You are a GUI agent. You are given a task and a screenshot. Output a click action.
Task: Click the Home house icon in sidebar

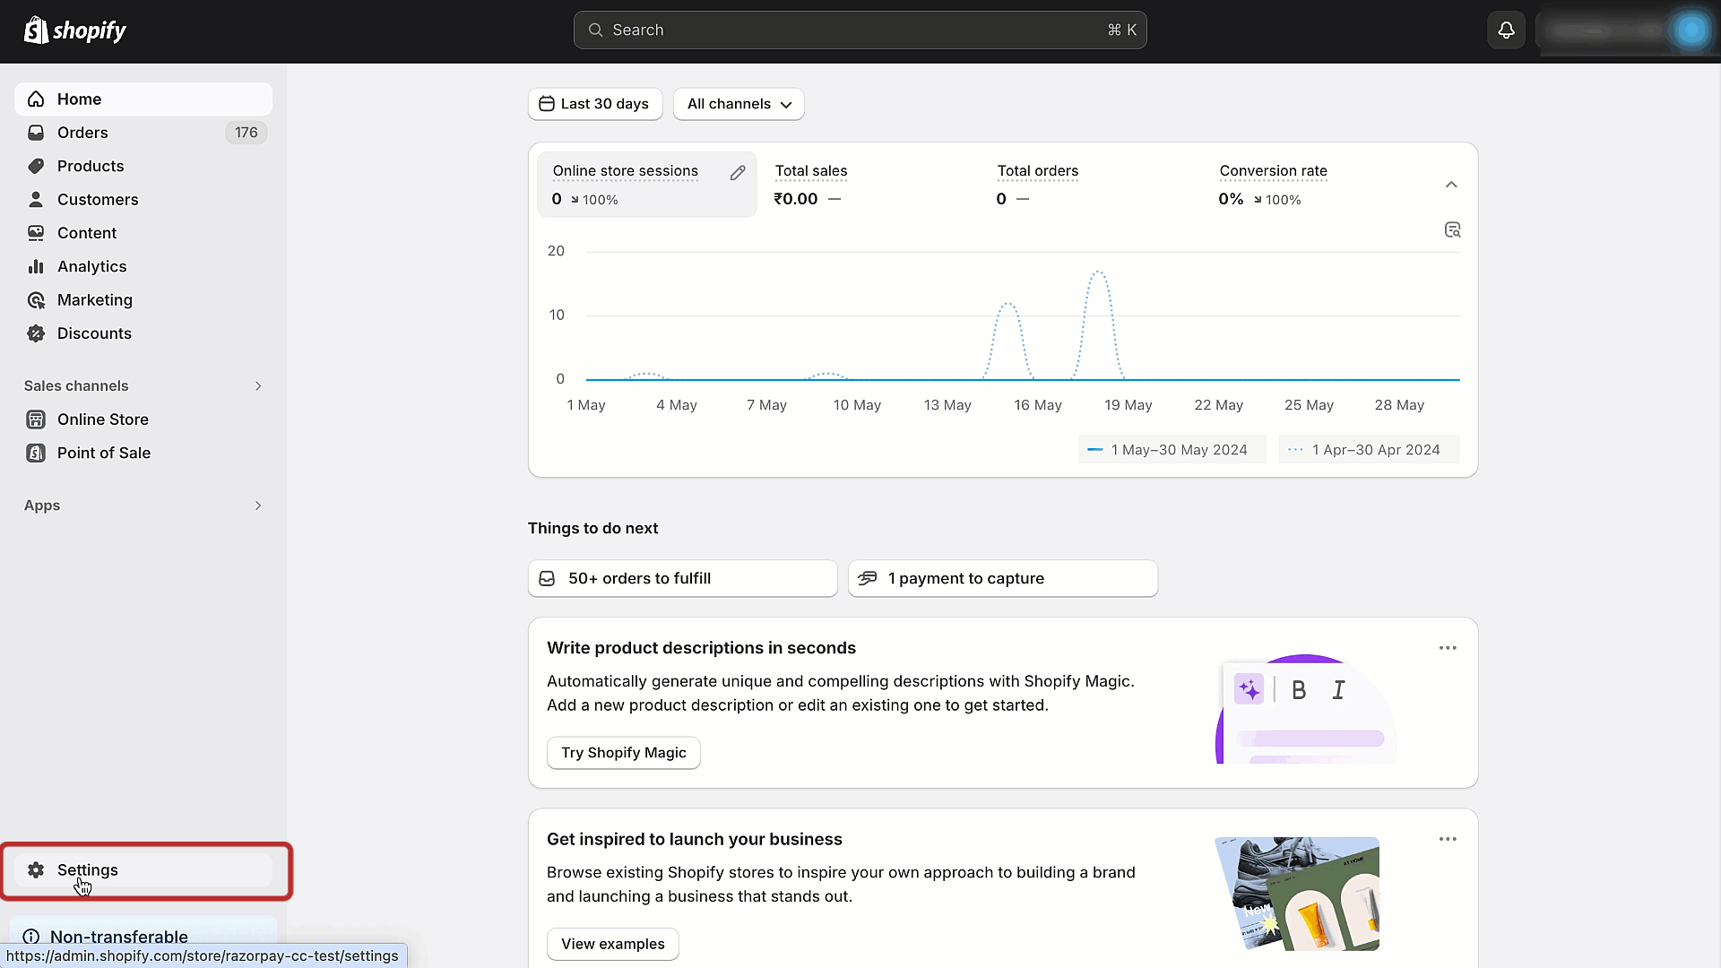[x=36, y=99]
